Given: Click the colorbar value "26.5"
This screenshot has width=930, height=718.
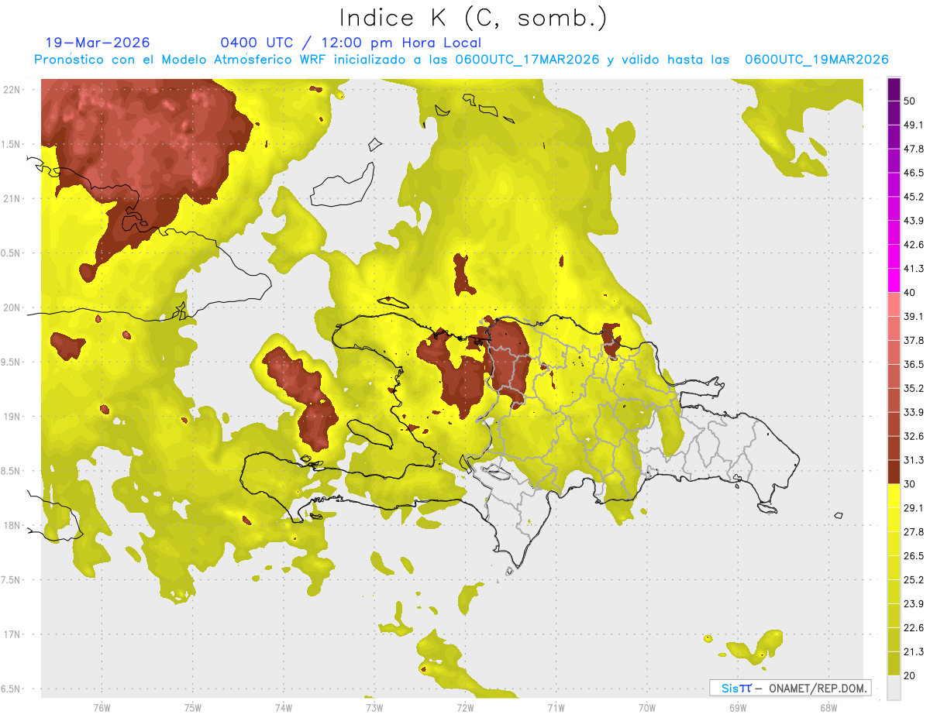Looking at the screenshot, I should [x=914, y=556].
